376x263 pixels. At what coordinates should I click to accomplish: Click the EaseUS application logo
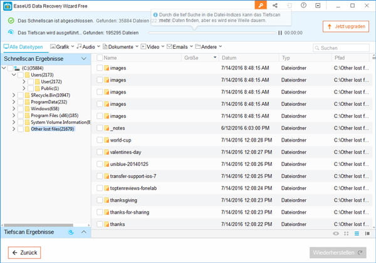(8, 6)
